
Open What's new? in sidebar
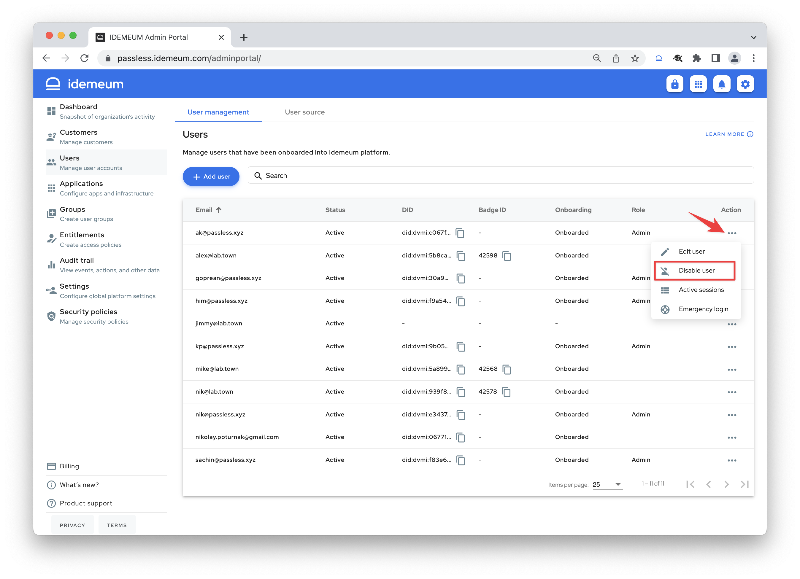pos(106,485)
